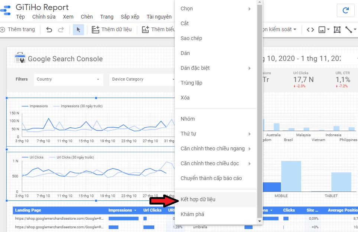Expand Căn chỉnh theo chiều ngang submenu
The height and width of the screenshot is (232, 358).
249,148
